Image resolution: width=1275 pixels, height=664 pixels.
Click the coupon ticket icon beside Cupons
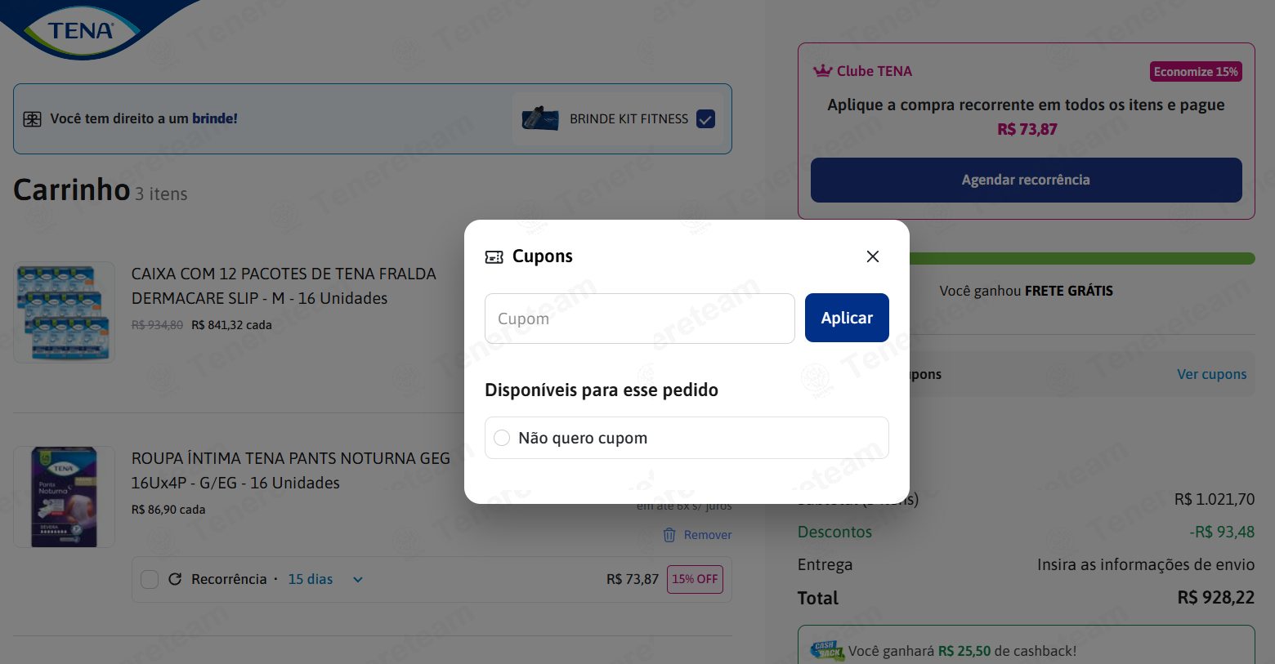click(x=494, y=256)
